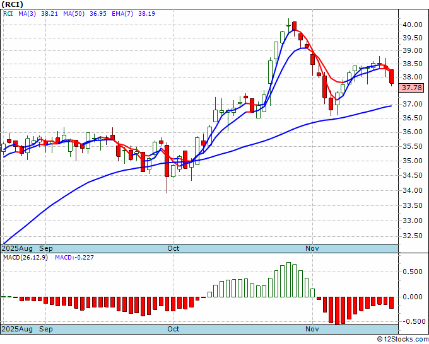The width and height of the screenshot is (429, 344).
Task: Click the 38.50 price axis label
Action: click(x=413, y=64)
